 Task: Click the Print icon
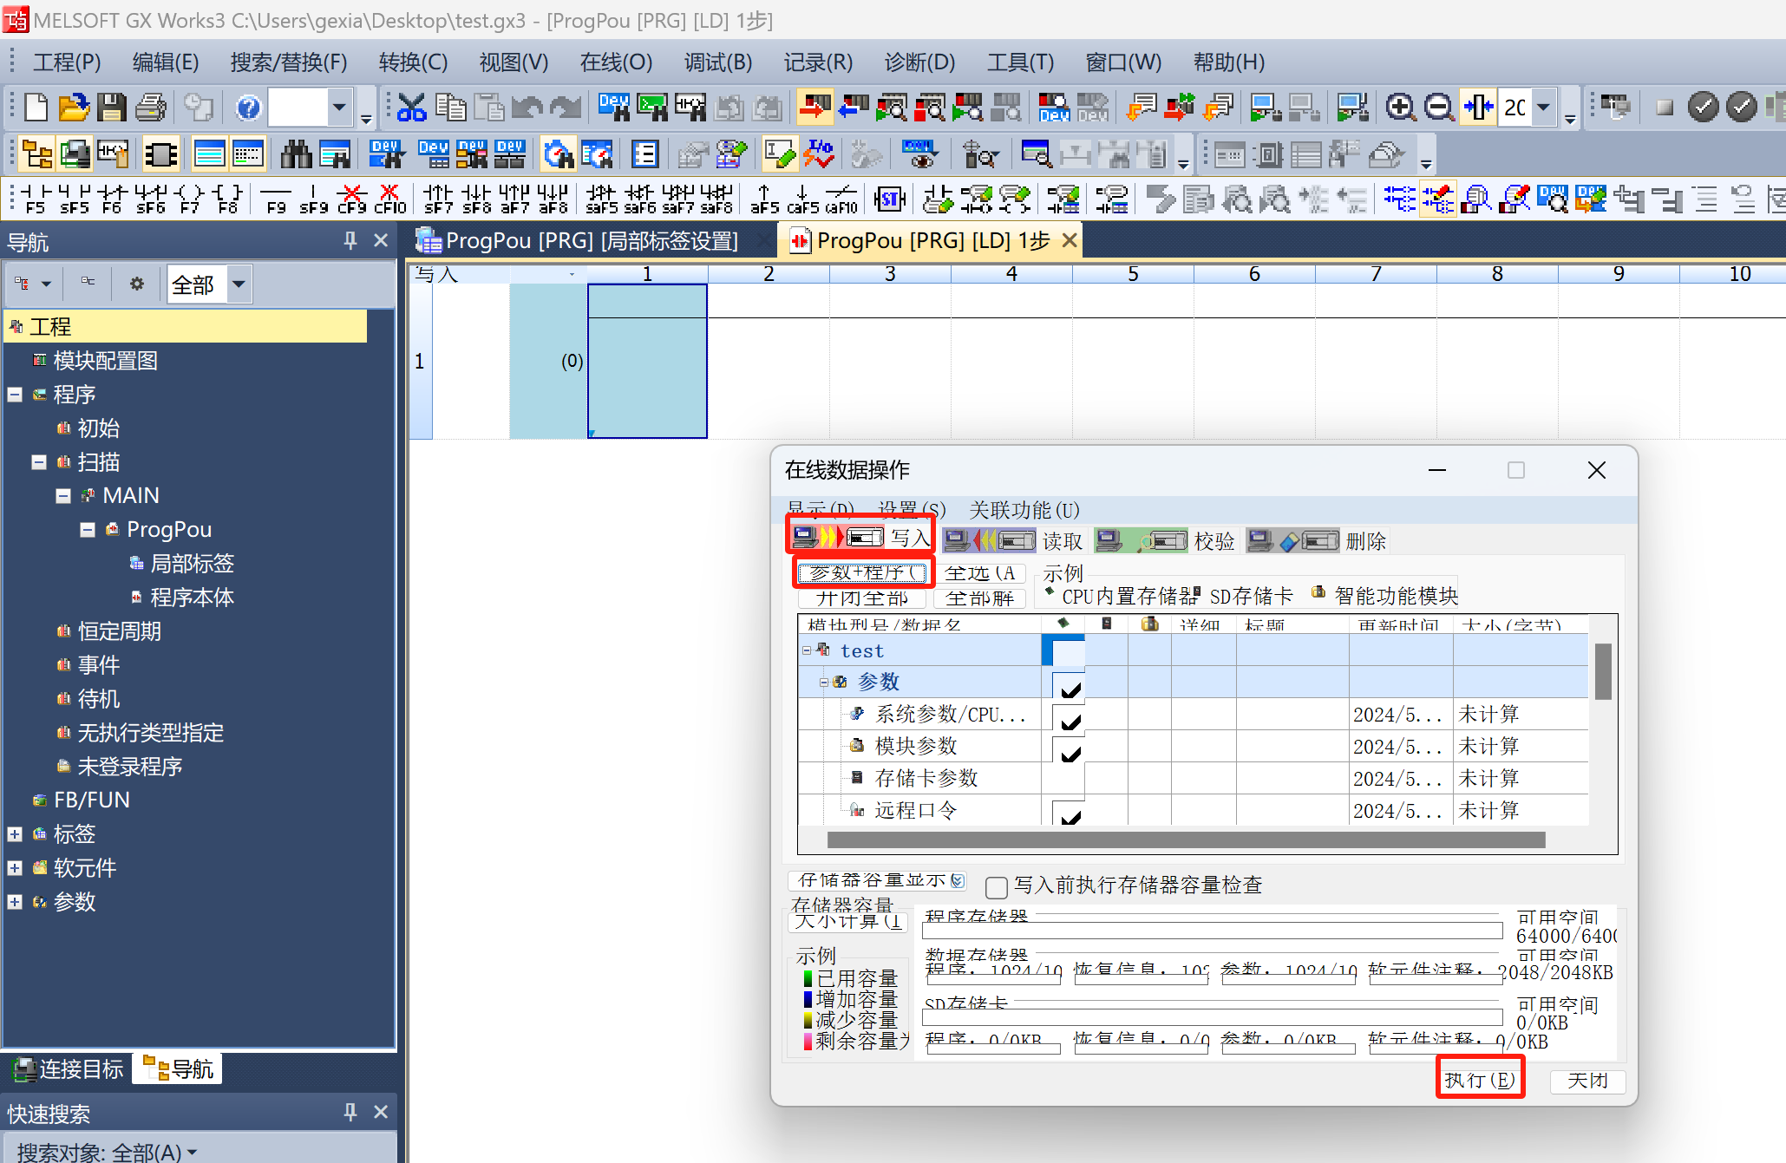pos(150,108)
